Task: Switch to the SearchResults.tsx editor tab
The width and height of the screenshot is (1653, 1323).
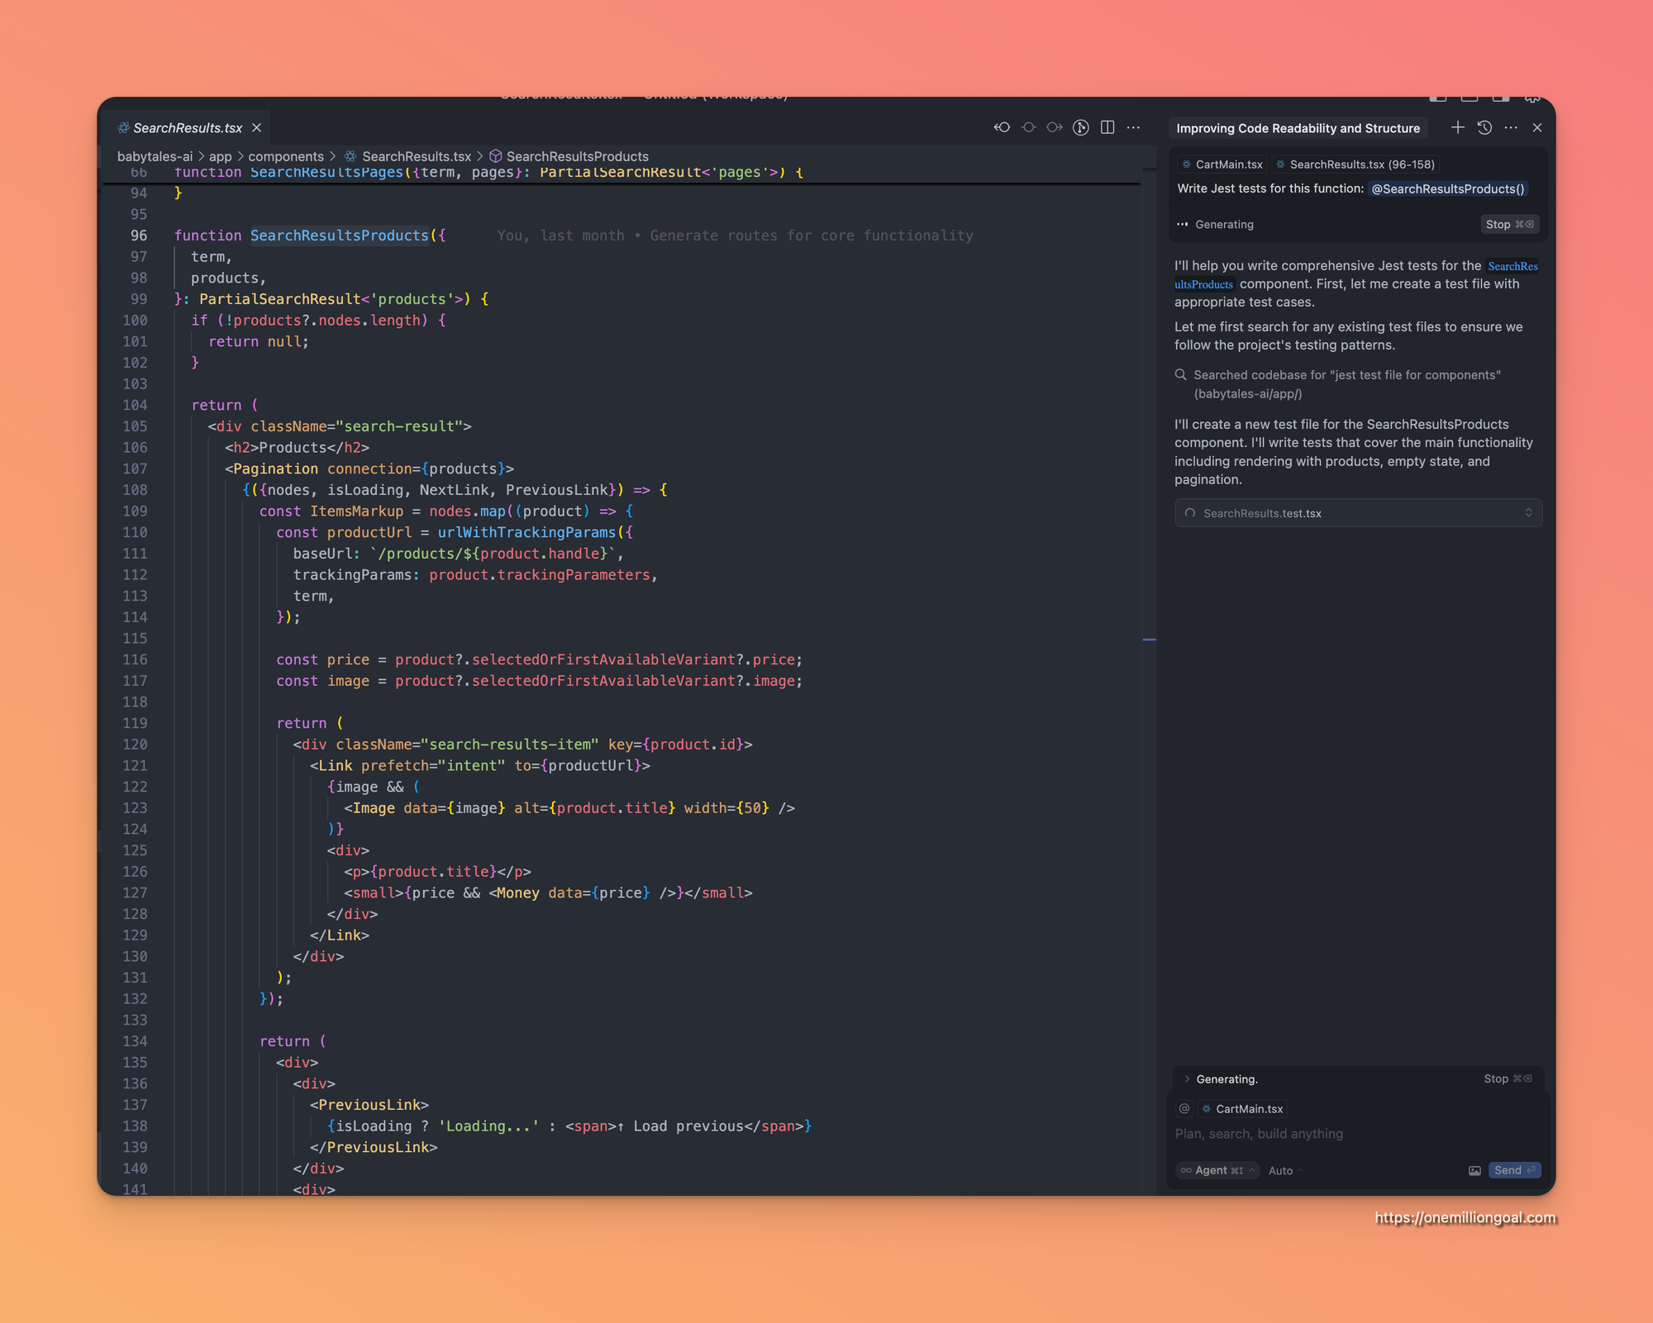Action: click(x=188, y=128)
